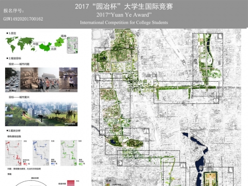Viewport: 248px width, 186px height.
Task: Click the square walled garden beside the blue lake
Action: [210, 179]
